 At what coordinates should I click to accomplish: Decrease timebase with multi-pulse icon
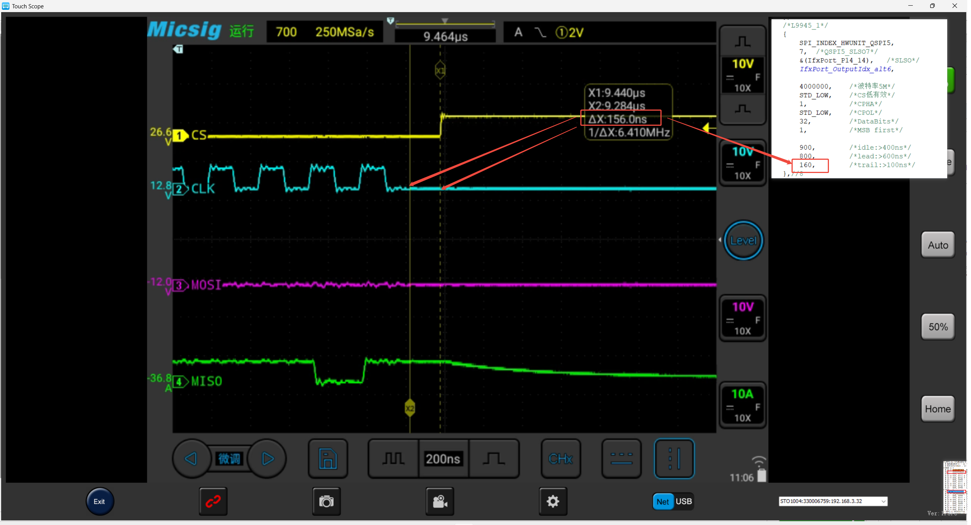[393, 459]
